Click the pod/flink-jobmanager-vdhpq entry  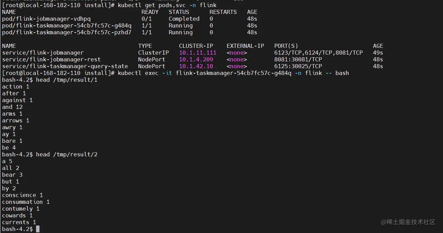point(46,19)
